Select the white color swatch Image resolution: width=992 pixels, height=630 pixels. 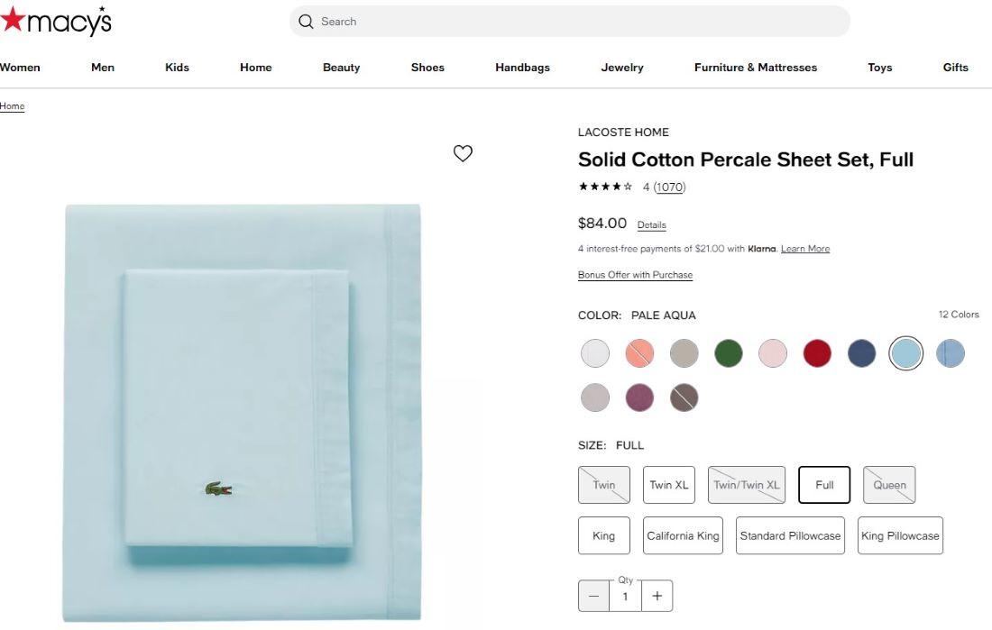(x=595, y=353)
